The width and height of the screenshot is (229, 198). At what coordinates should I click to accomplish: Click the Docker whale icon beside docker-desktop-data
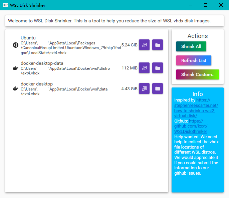[15, 68]
